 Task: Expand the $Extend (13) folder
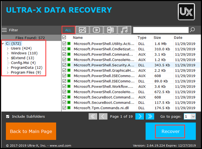pos(7,58)
